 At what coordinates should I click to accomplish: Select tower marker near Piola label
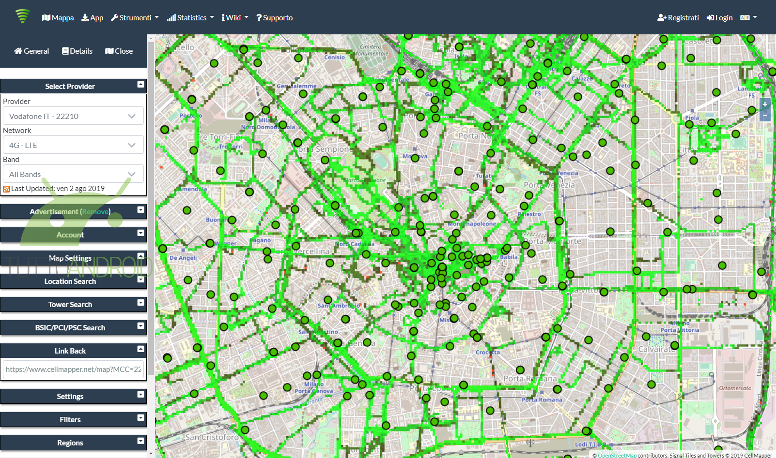689,124
